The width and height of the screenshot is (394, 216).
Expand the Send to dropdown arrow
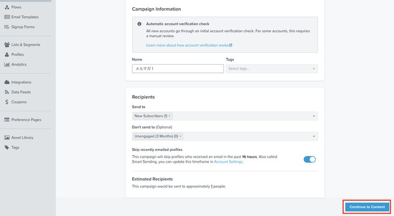pos(314,116)
